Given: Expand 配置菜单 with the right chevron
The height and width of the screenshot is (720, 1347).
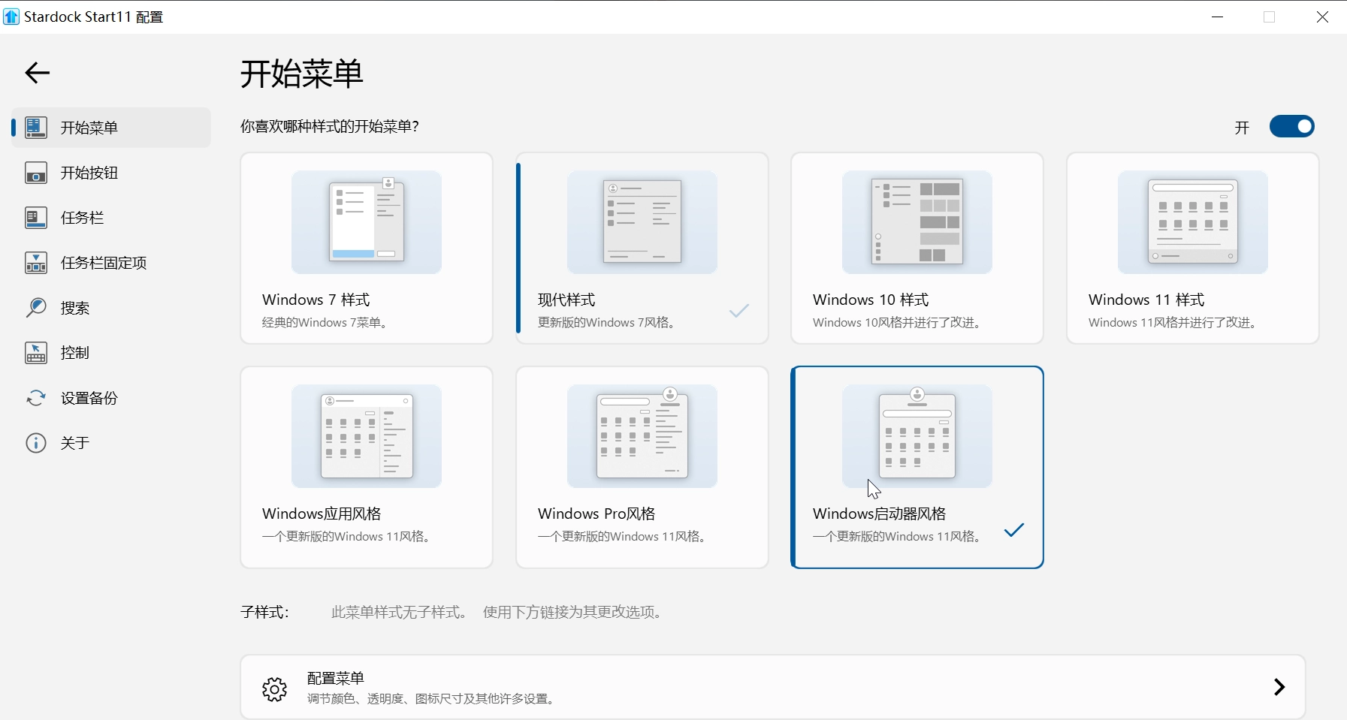Looking at the screenshot, I should pos(1279,687).
